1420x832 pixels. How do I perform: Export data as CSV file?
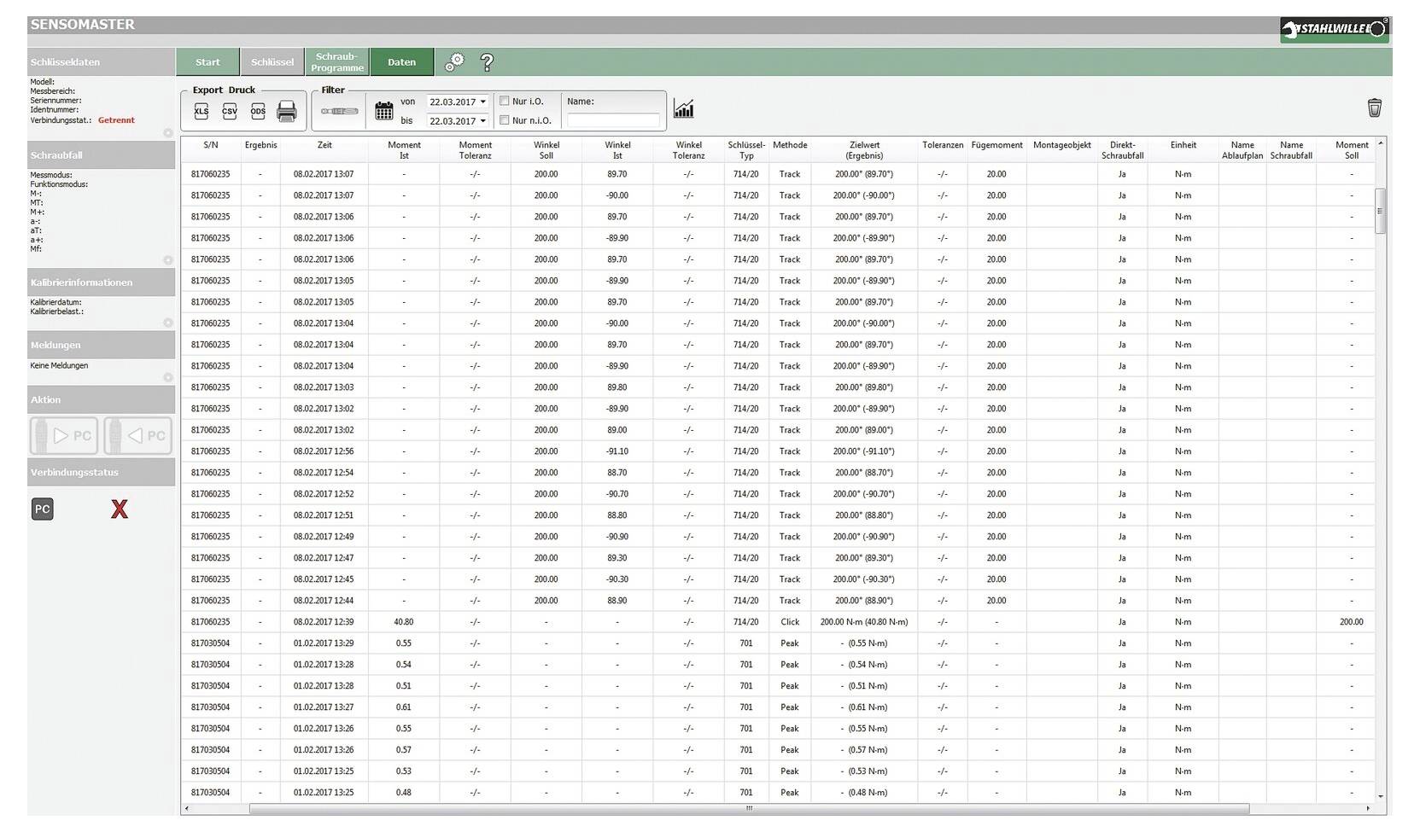click(230, 111)
